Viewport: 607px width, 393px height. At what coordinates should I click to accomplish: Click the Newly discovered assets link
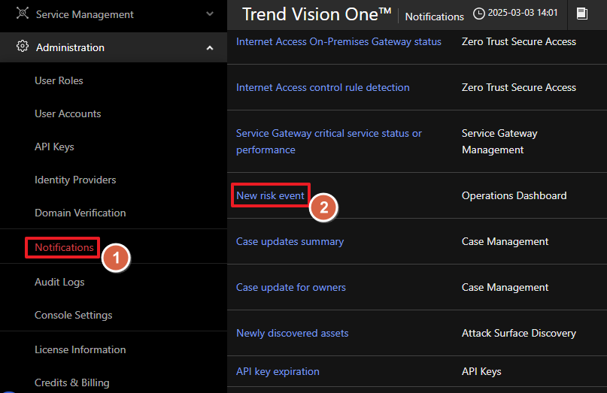tap(292, 333)
